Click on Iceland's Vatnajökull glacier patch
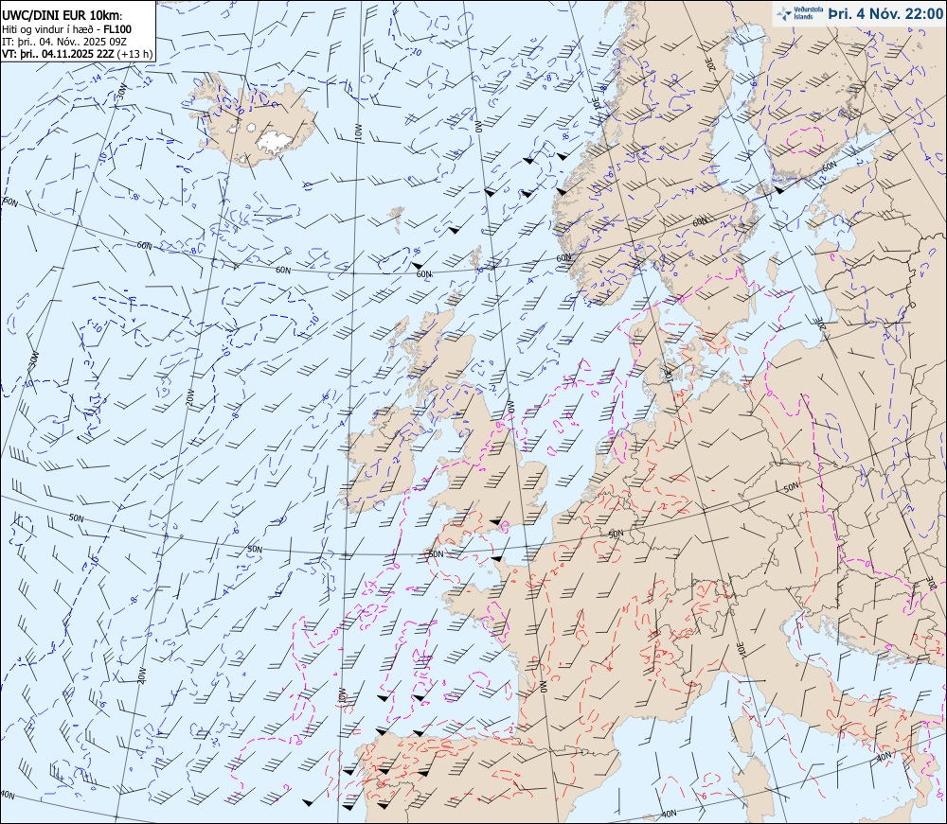The width and height of the screenshot is (947, 824). click(x=275, y=141)
